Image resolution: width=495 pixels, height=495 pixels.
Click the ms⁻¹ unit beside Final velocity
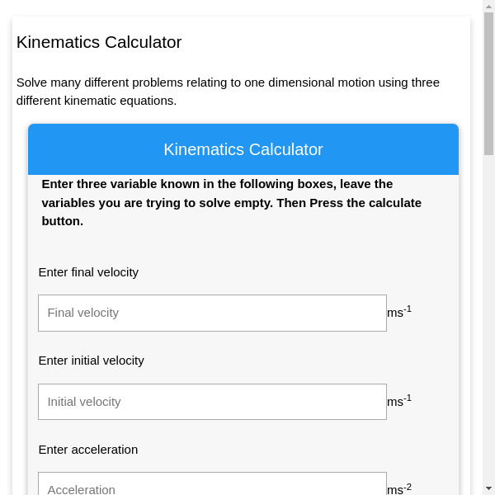[399, 312]
